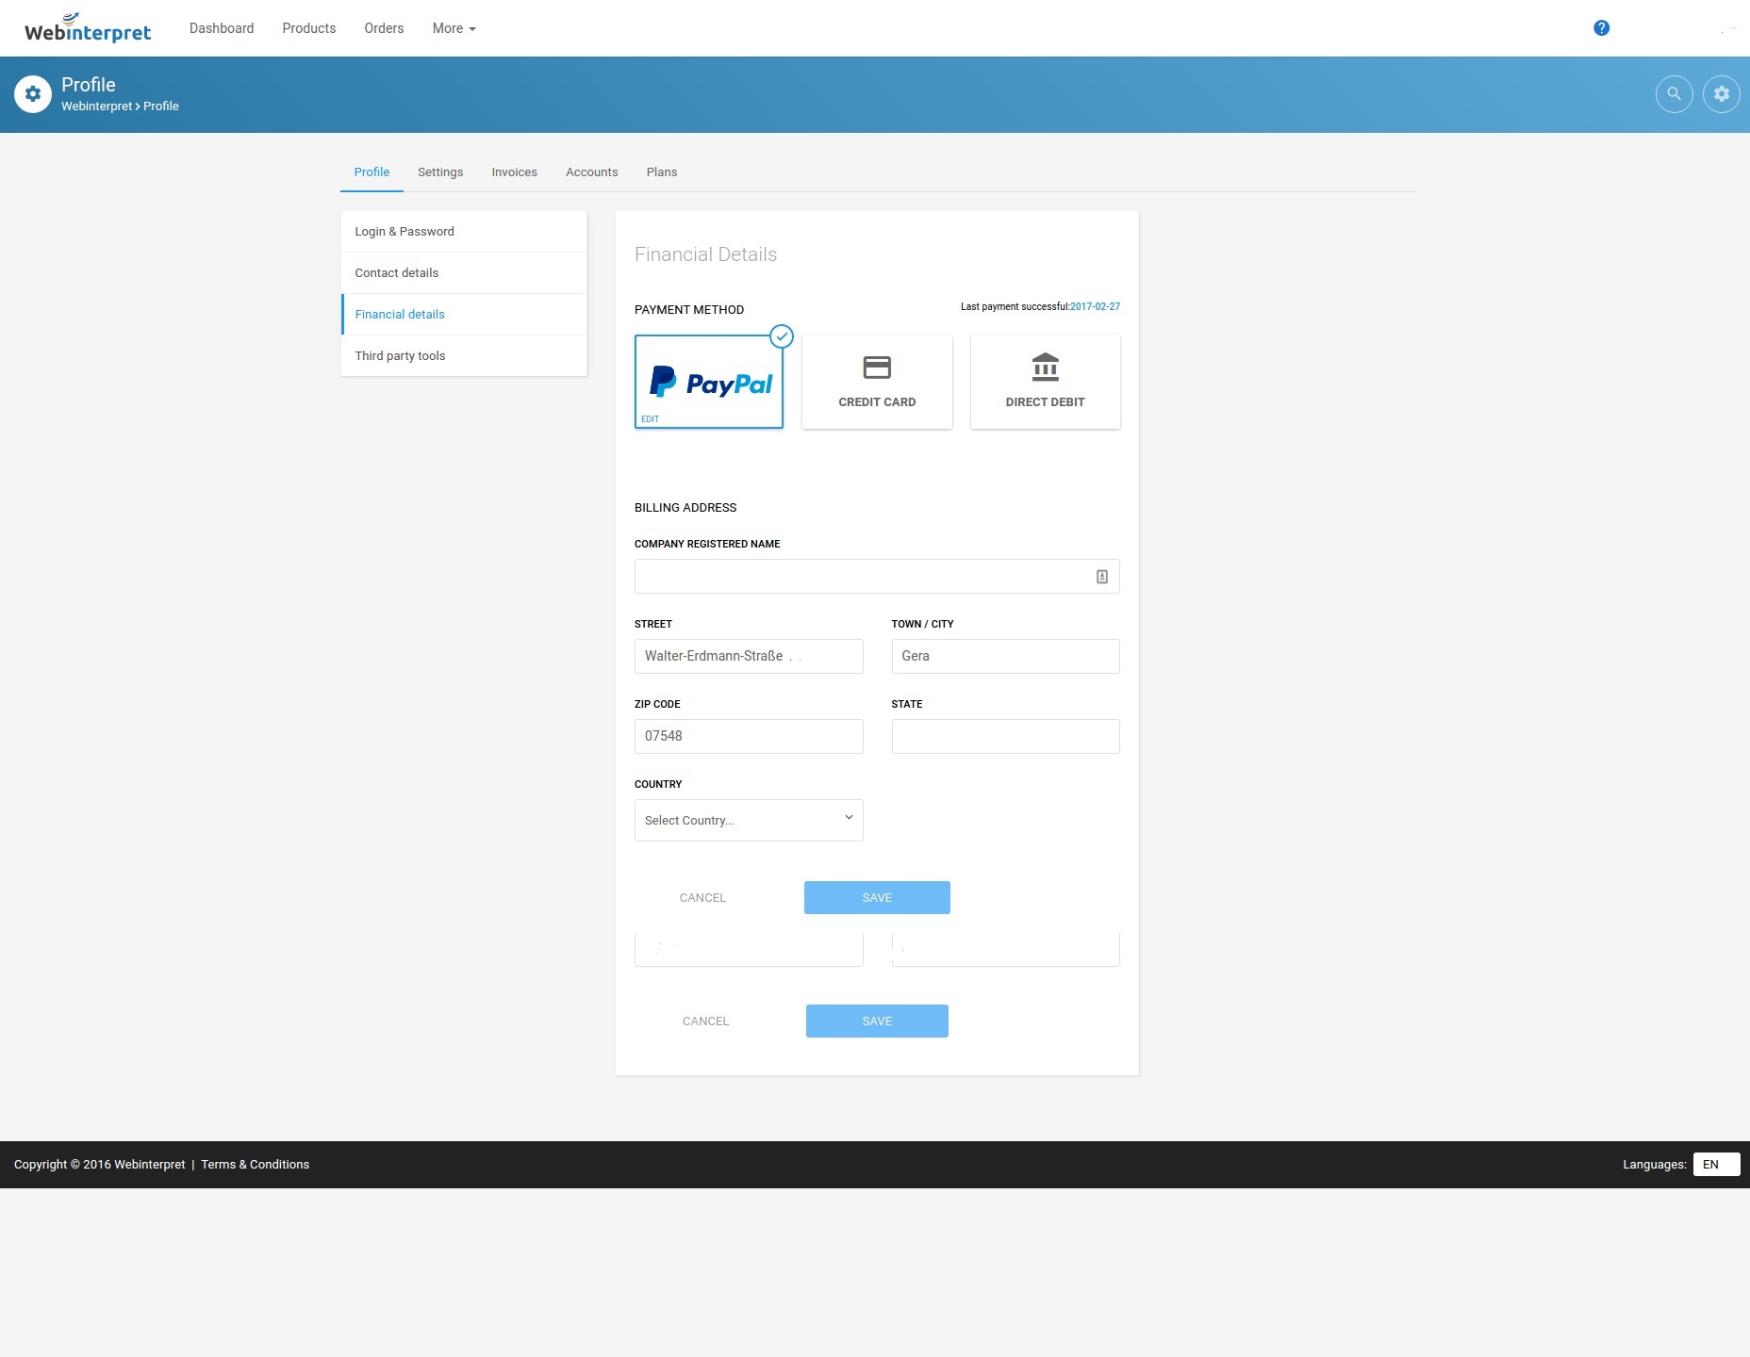Click the Zip Code field 07548
This screenshot has width=1750, height=1357.
[749, 737]
